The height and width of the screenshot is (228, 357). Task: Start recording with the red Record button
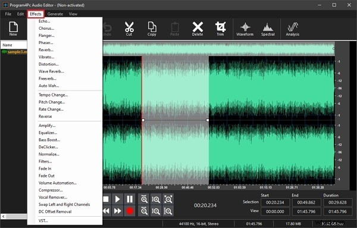point(130,211)
